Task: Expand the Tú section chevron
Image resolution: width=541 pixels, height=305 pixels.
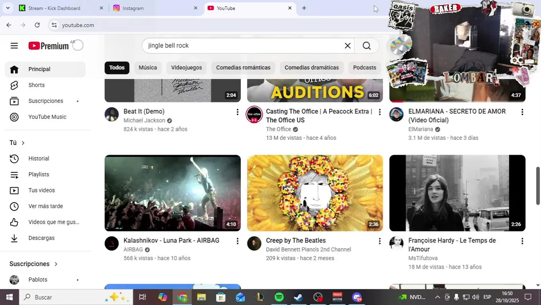Action: [23, 143]
